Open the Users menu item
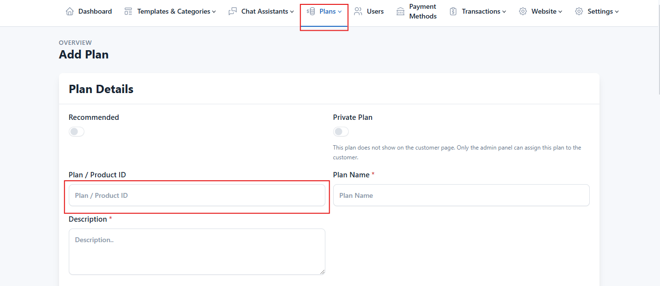660x286 pixels. coord(375,11)
